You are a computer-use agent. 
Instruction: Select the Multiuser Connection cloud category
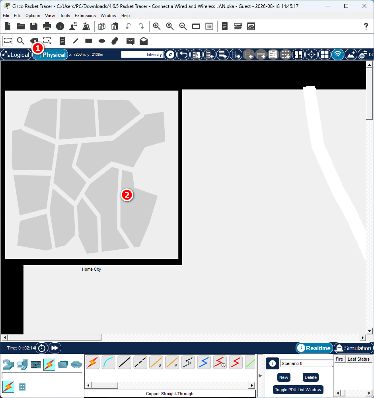tap(76, 365)
